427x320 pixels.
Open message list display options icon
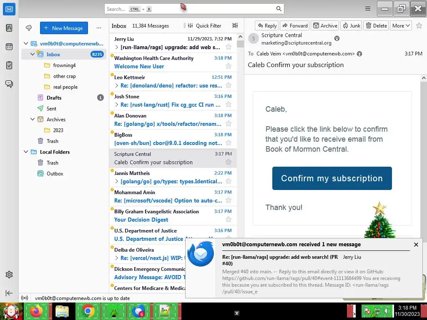(235, 25)
